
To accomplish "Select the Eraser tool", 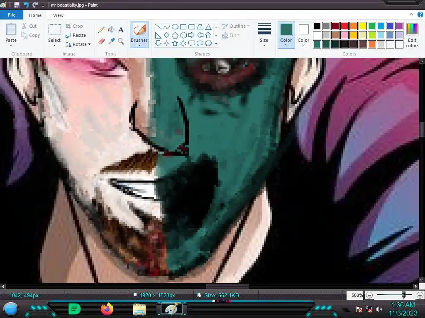I will pyautogui.click(x=101, y=41).
